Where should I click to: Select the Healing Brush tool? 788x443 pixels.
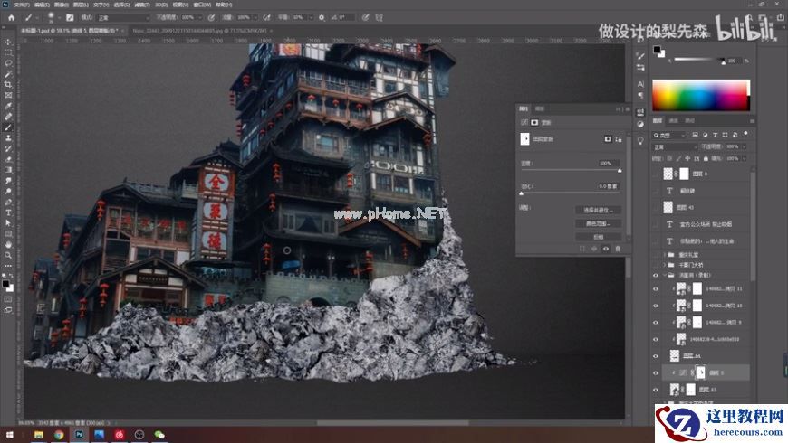pyautogui.click(x=8, y=117)
